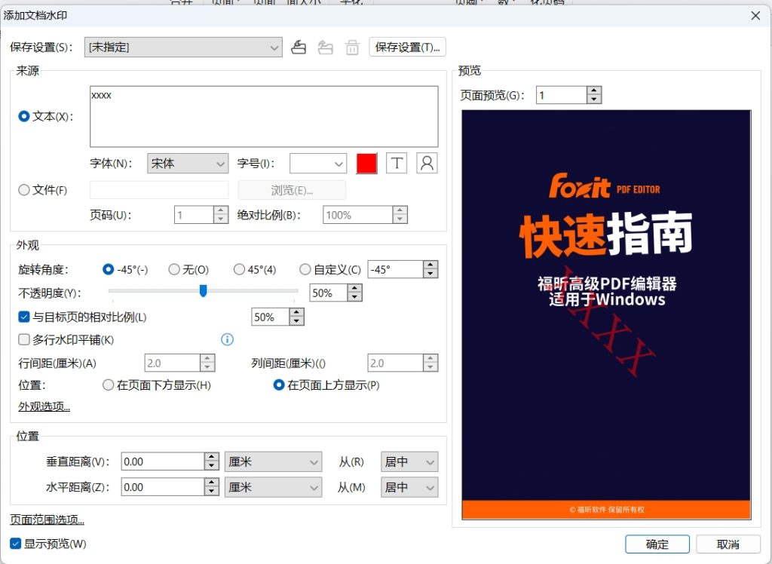The image size is (772, 564).
Task: Decrease opacity percentage stepper
Action: pyautogui.click(x=354, y=298)
